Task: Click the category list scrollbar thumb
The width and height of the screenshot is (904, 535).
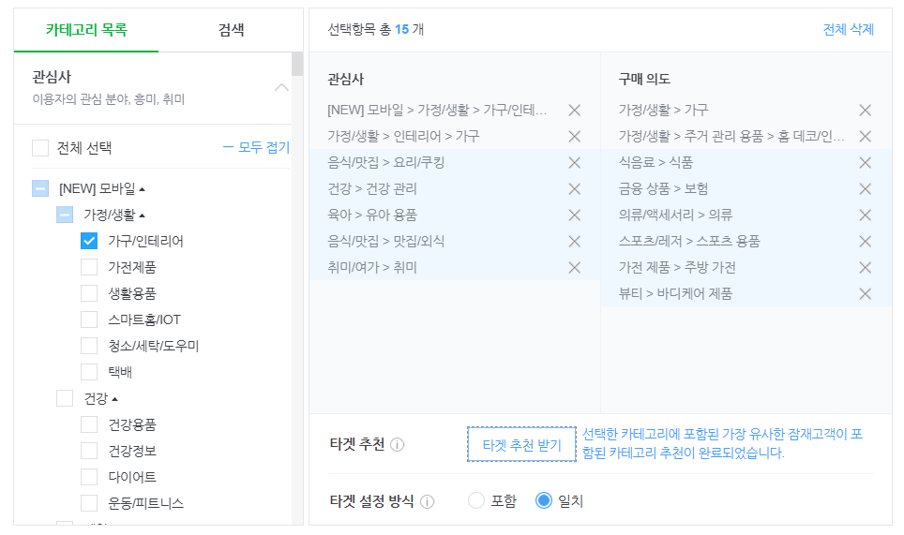Action: coord(297,64)
